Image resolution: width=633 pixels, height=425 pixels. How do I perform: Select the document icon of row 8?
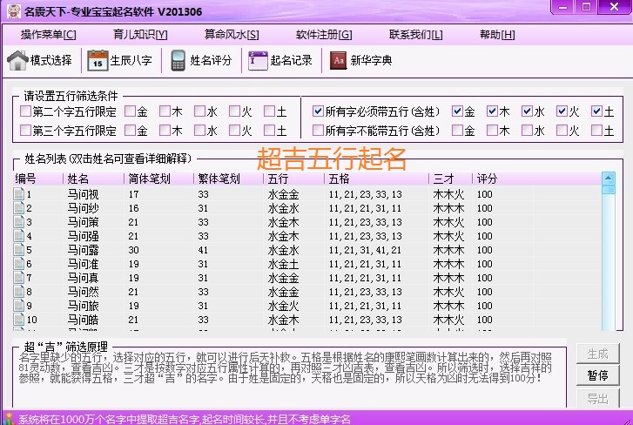[18, 292]
